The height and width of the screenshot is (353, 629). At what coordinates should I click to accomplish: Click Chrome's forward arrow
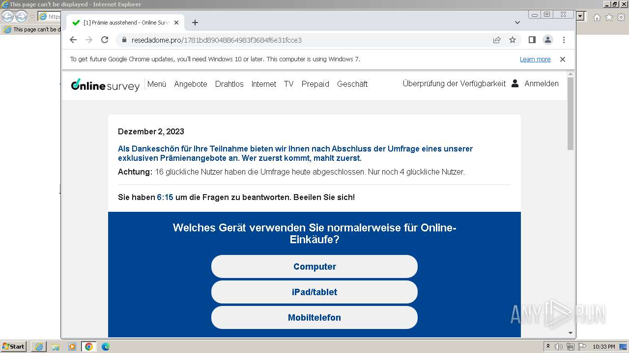(x=89, y=40)
